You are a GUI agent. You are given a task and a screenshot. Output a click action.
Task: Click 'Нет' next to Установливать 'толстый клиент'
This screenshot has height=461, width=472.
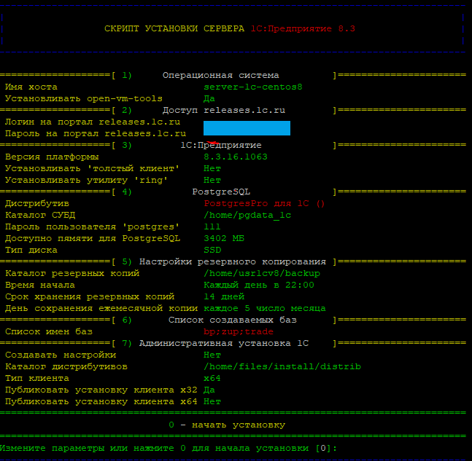coord(212,168)
